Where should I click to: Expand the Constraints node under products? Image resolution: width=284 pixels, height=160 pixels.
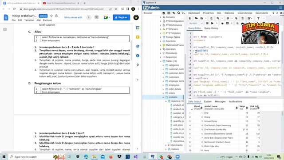tap(166, 145)
